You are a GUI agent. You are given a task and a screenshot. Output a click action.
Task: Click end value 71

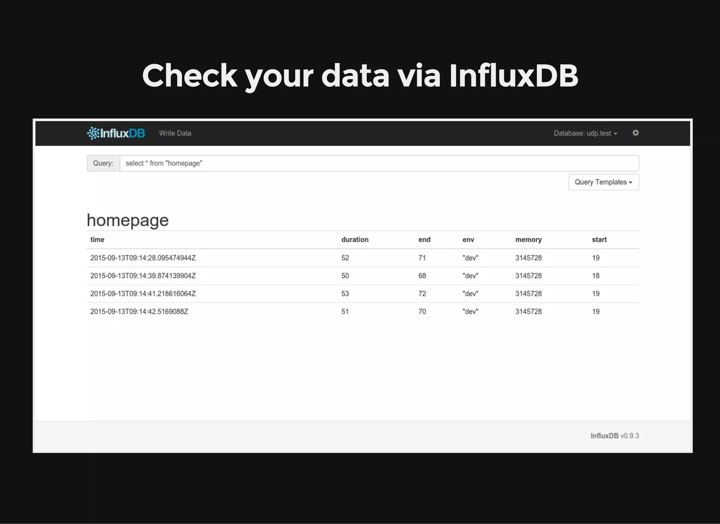tap(422, 258)
